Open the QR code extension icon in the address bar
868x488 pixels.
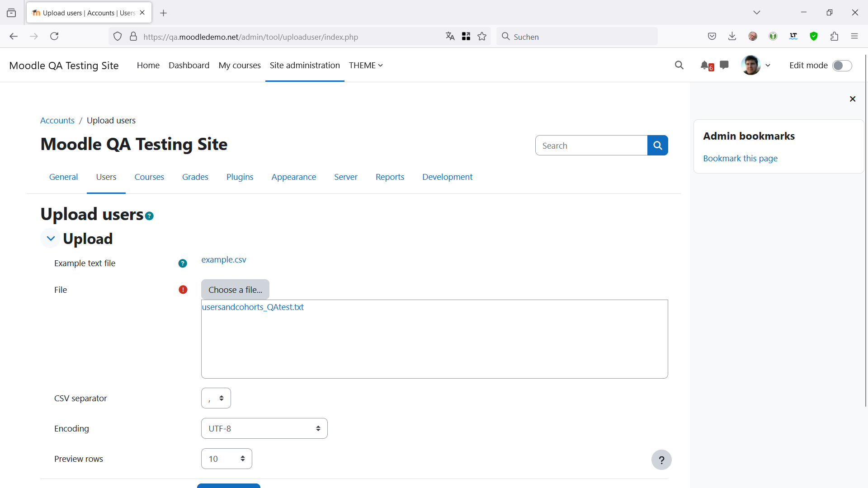(466, 37)
